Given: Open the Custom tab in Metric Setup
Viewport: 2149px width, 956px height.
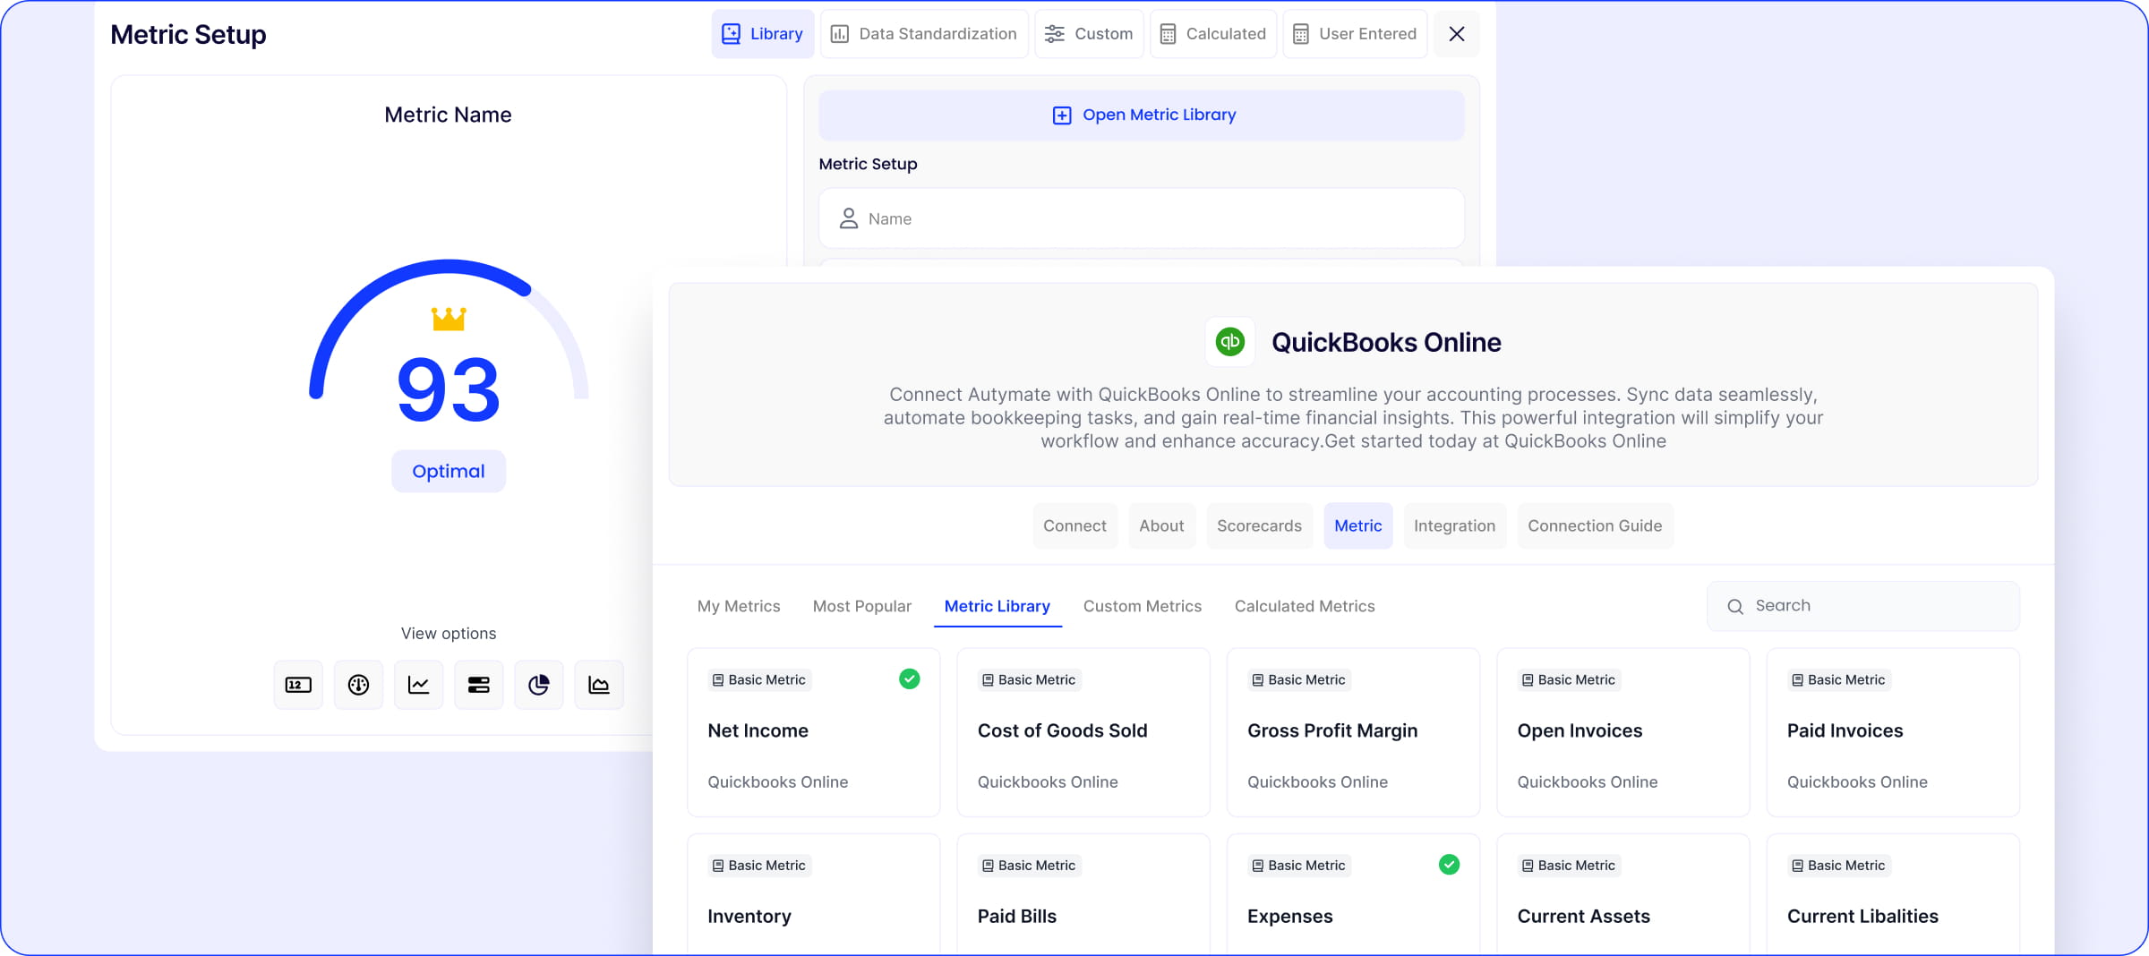Looking at the screenshot, I should 1090,34.
